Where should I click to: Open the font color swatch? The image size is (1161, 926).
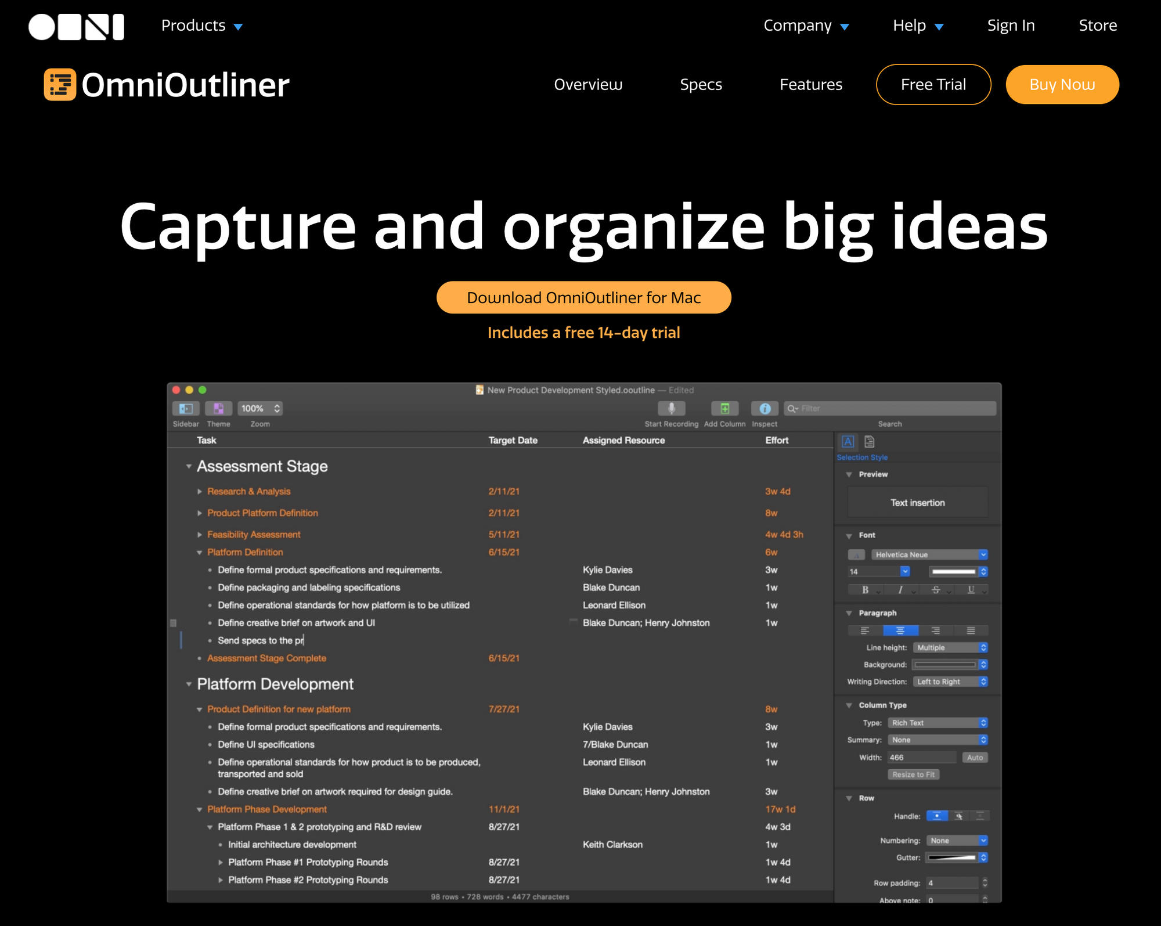pos(958,572)
